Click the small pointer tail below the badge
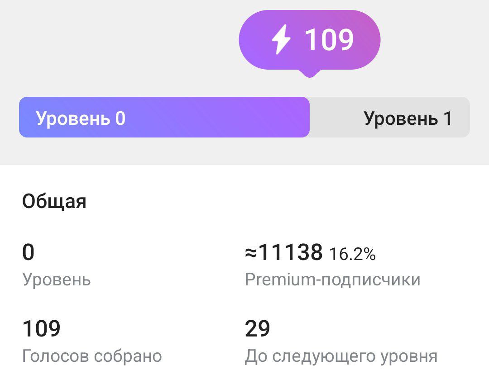 (309, 73)
